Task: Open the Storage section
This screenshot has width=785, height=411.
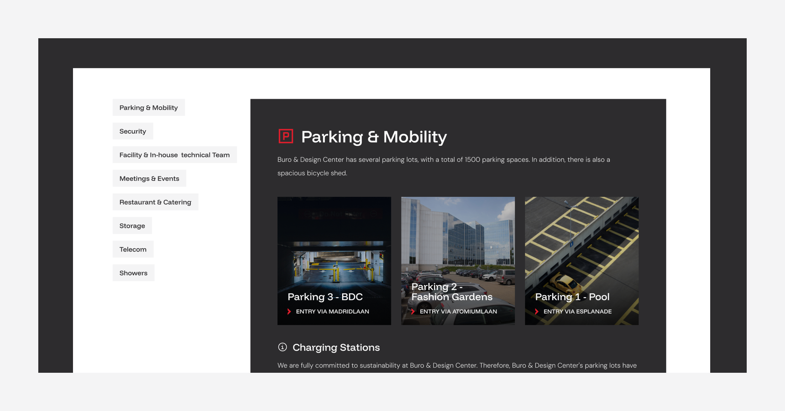Action: tap(132, 226)
